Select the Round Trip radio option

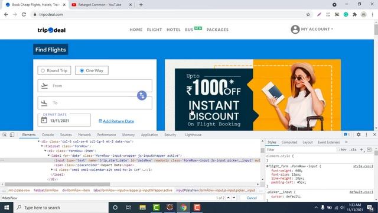point(54,70)
